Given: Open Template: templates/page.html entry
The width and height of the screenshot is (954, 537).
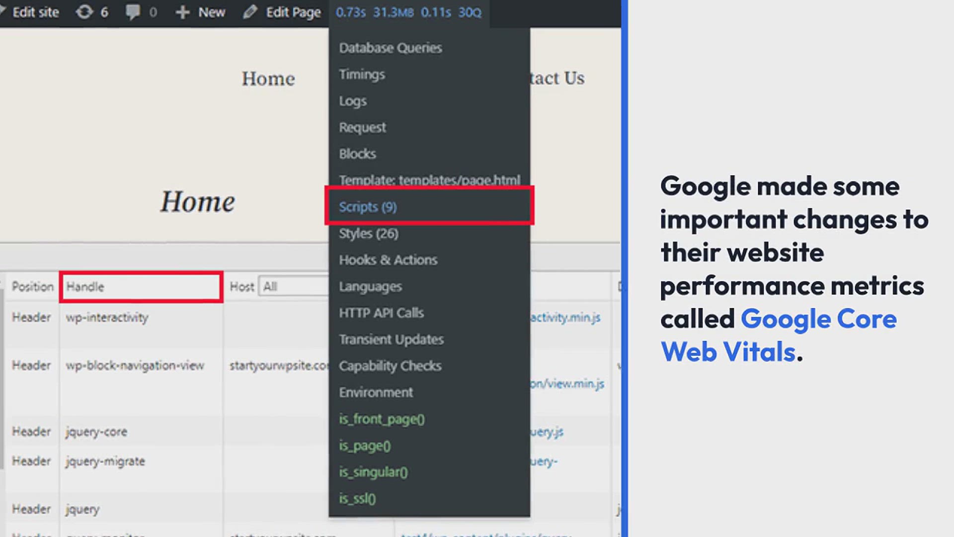Looking at the screenshot, I should click(429, 179).
